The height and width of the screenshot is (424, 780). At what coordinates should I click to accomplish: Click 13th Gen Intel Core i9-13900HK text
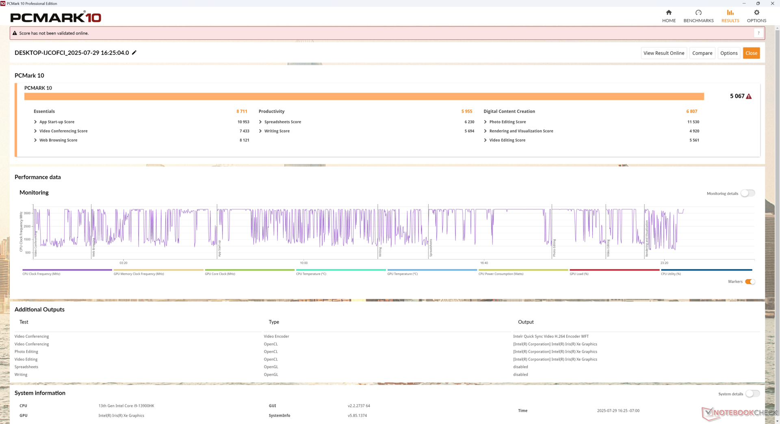(x=126, y=406)
